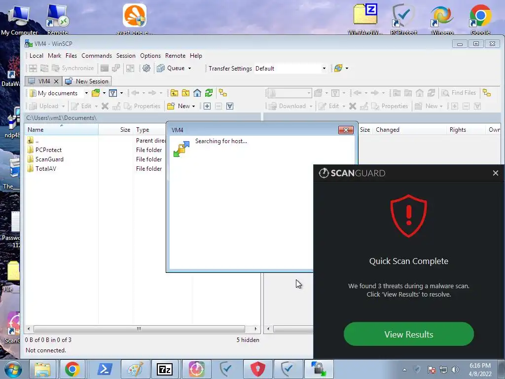This screenshot has height=379, width=505.
Task: Click the local directory tree icon
Action: click(223, 93)
